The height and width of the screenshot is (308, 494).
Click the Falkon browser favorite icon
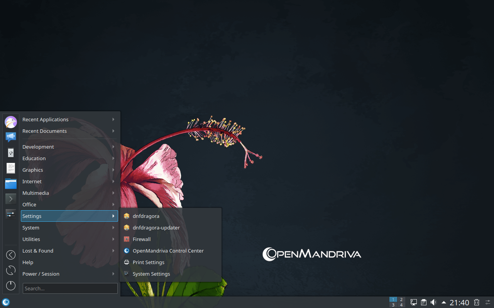(11, 122)
